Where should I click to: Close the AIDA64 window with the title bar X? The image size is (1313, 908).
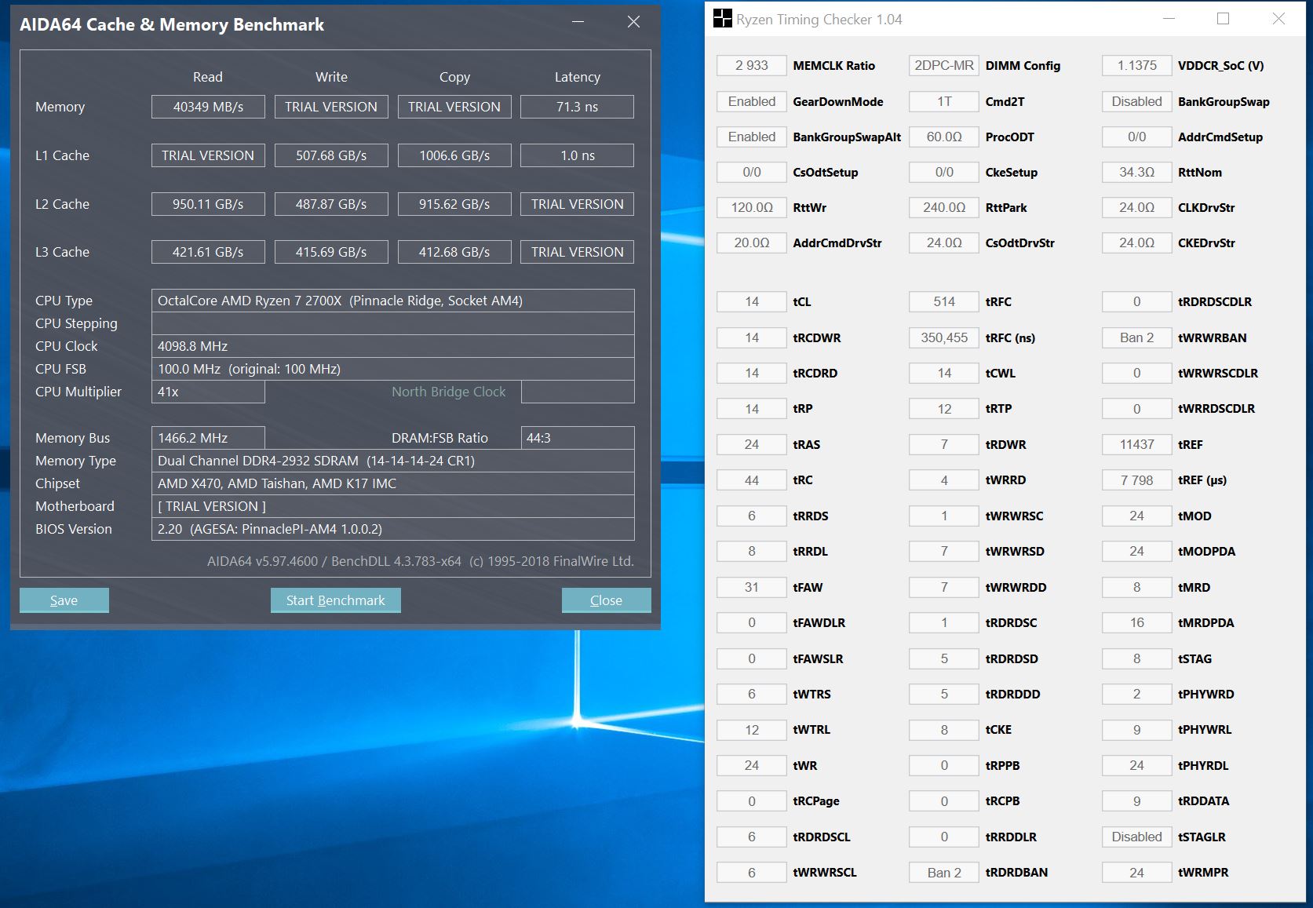[x=633, y=22]
